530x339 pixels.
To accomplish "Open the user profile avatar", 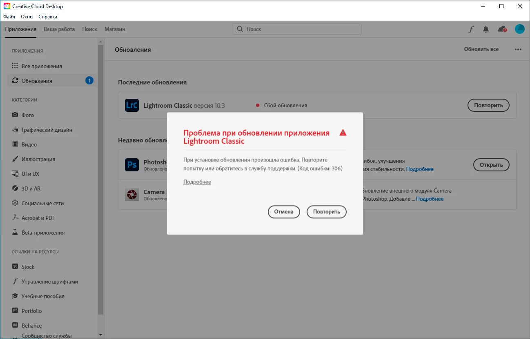I will tap(520, 29).
